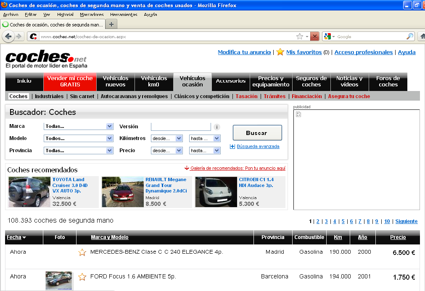Open the TOYOTA Land Cruiser 3.0 D4D link
The height and width of the screenshot is (291, 425).
pyautogui.click(x=70, y=185)
